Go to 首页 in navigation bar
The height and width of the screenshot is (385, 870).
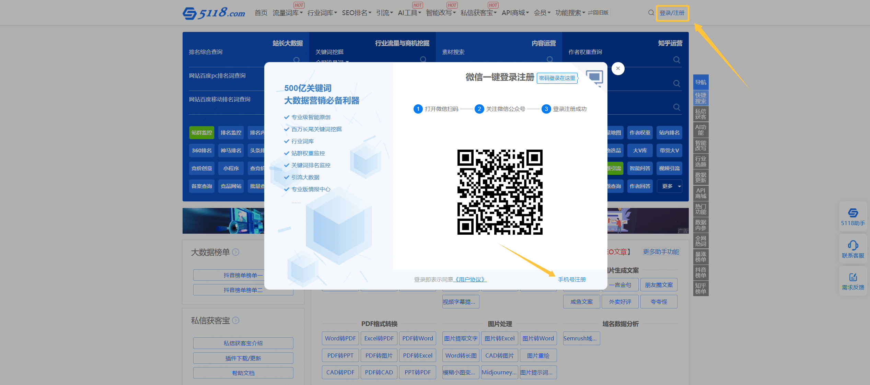pos(261,13)
